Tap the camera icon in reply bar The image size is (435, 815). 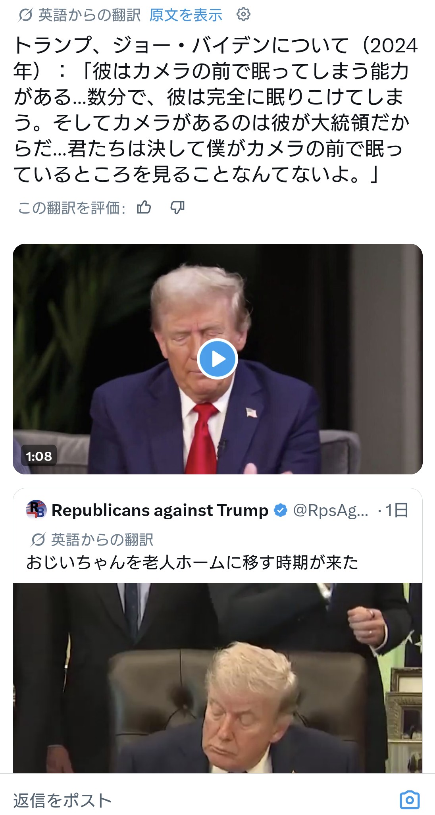click(x=410, y=800)
